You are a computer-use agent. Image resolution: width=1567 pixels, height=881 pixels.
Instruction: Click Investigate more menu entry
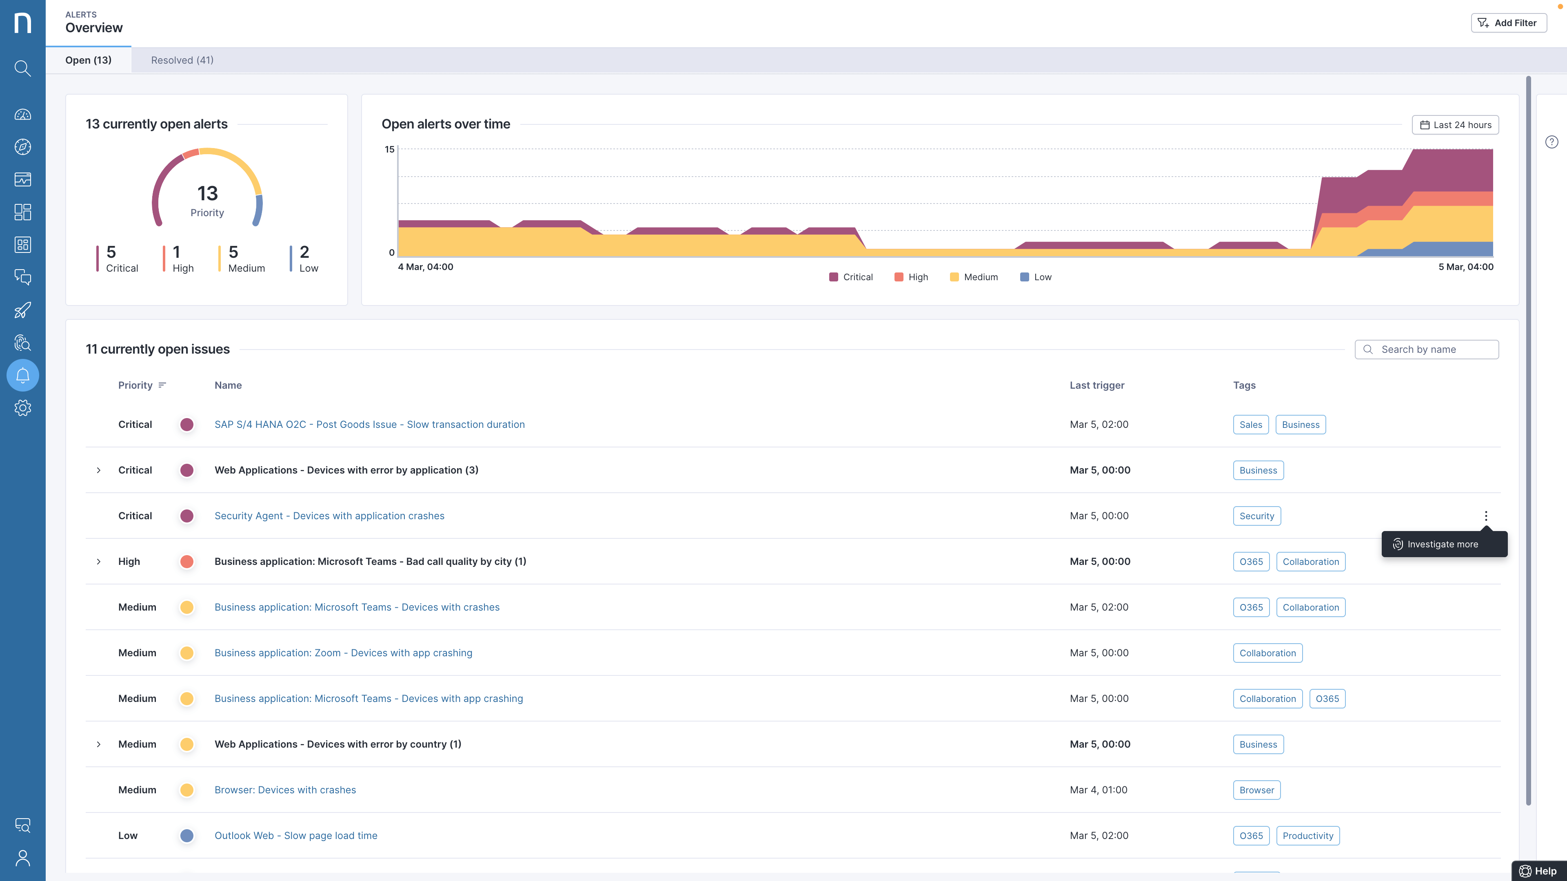point(1443,544)
